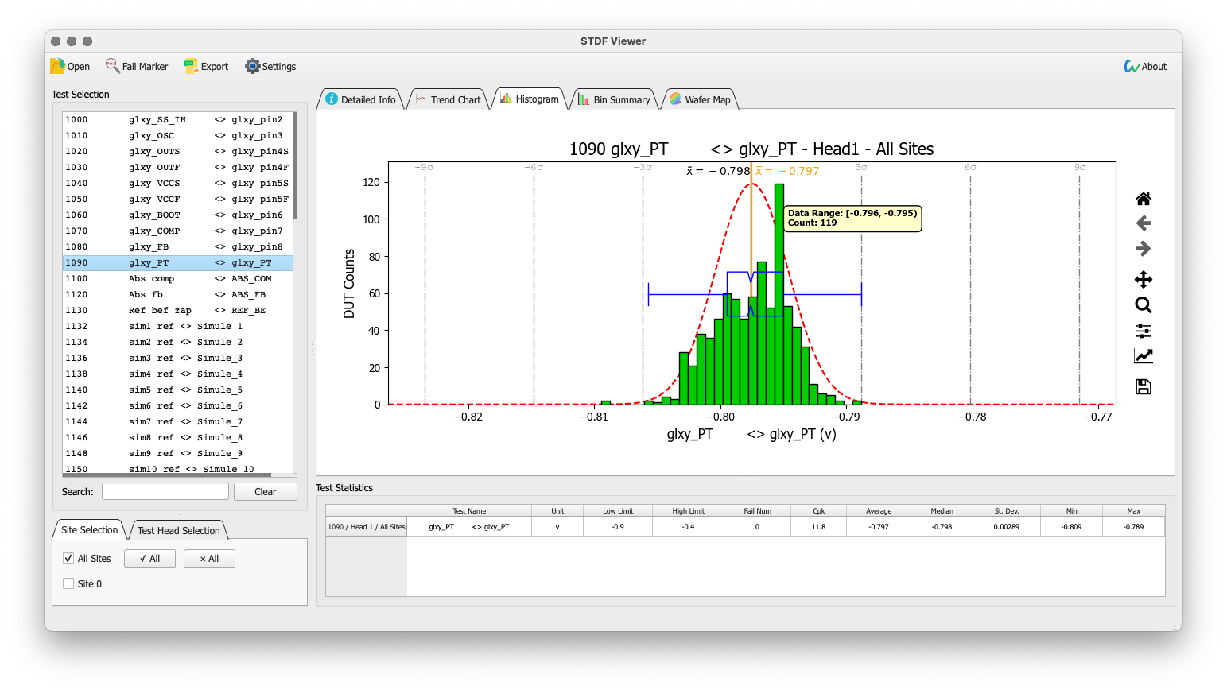1227x690 pixels.
Task: Select test 1138 sim4 ref
Action: pos(177,374)
